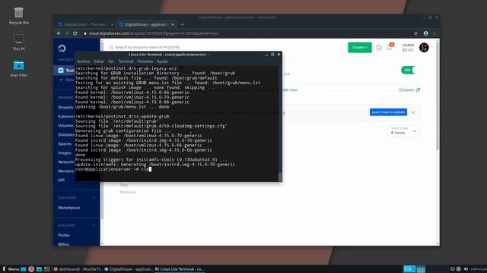This screenshot has height=273, width=487.
Task: Click the Learn How to Update button
Action: pyautogui.click(x=388, y=112)
